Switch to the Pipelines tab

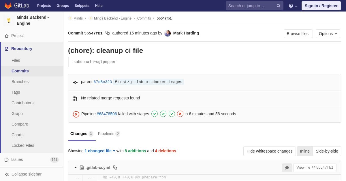pos(109,134)
